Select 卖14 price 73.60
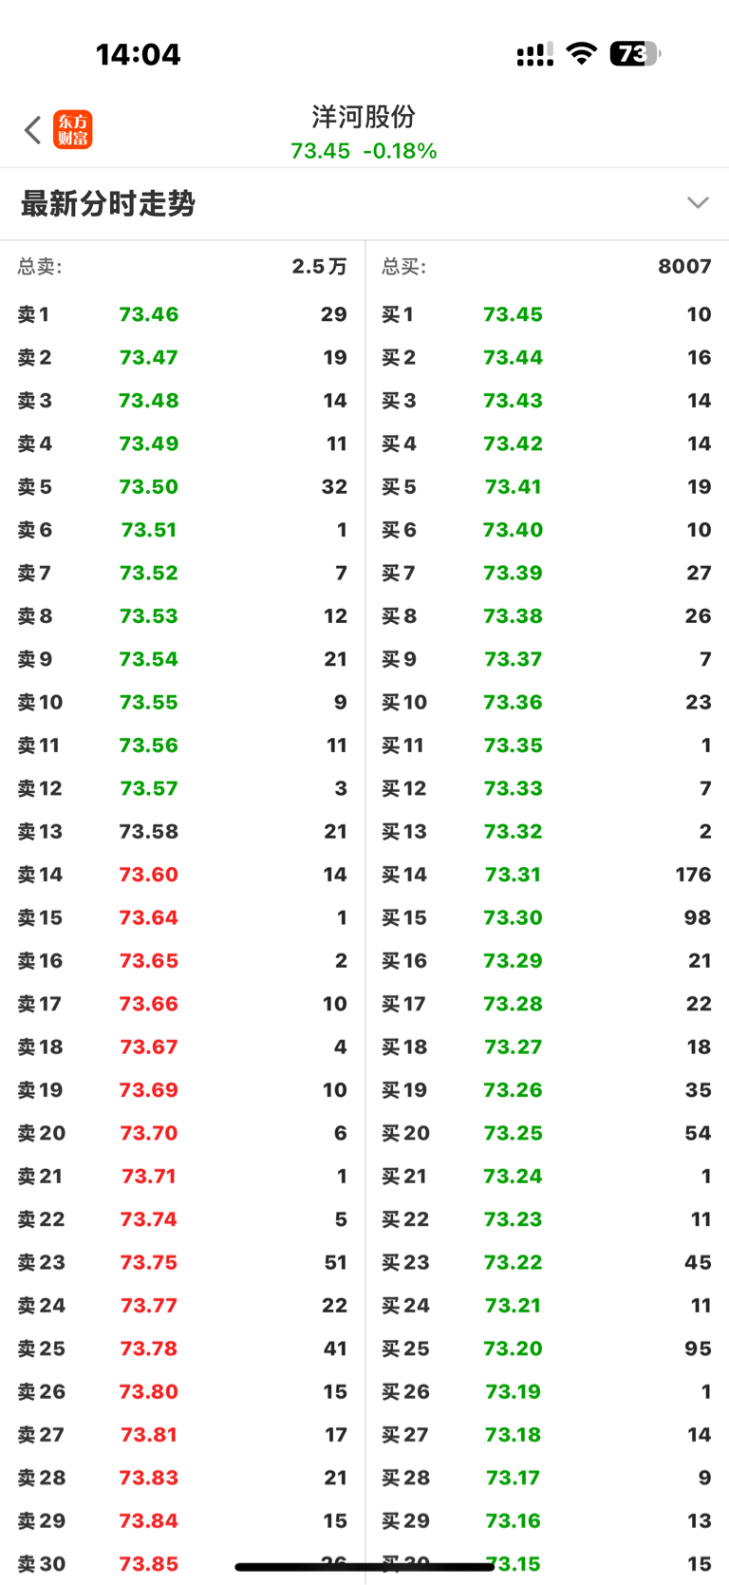Image resolution: width=729 pixels, height=1585 pixels. [x=149, y=875]
